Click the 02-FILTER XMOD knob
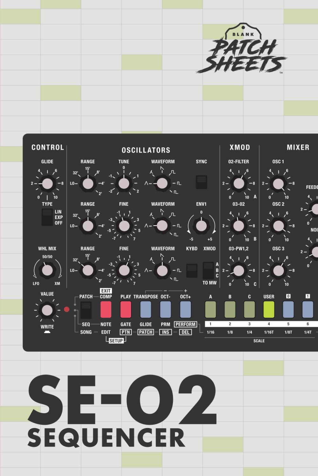 (238, 183)
